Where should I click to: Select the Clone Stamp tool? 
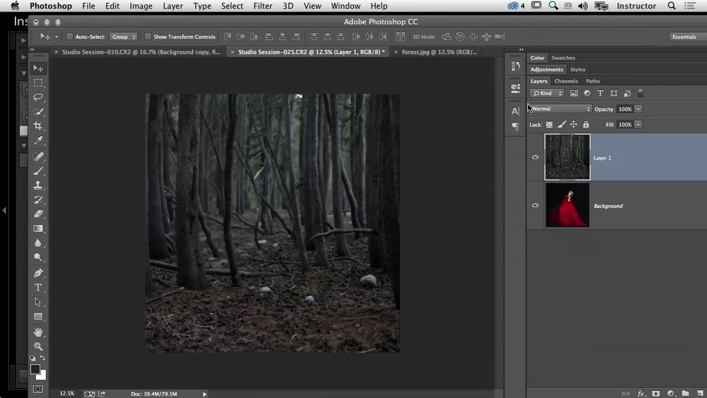click(x=38, y=185)
